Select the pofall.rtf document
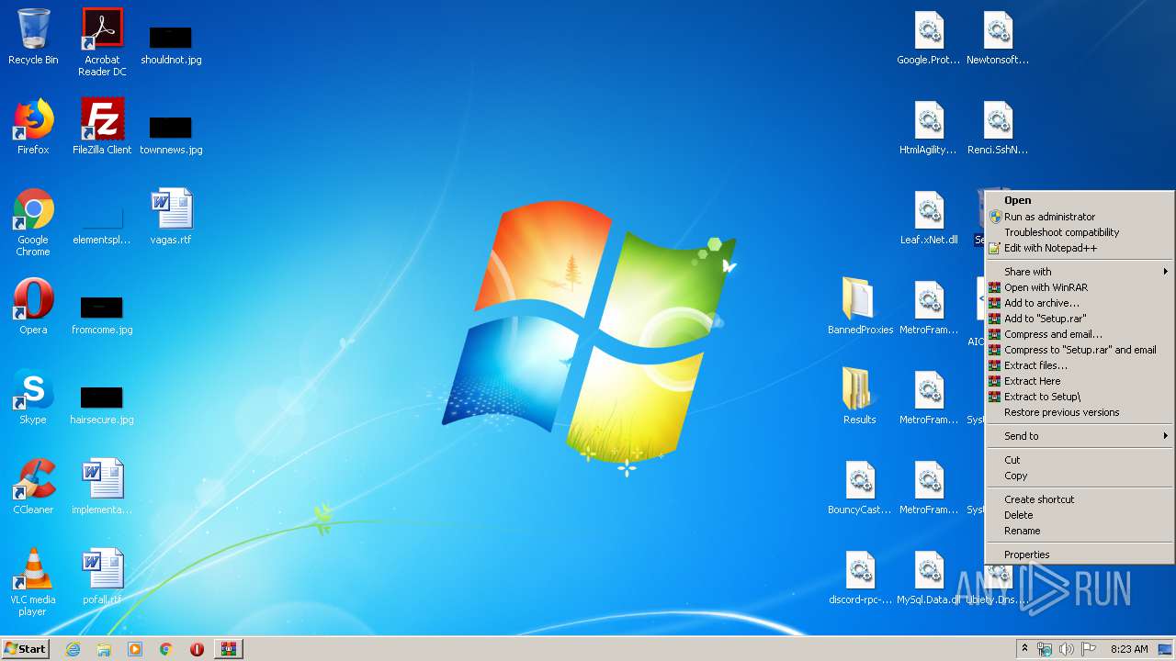Screen dimensions: 1176x661 tap(102, 577)
